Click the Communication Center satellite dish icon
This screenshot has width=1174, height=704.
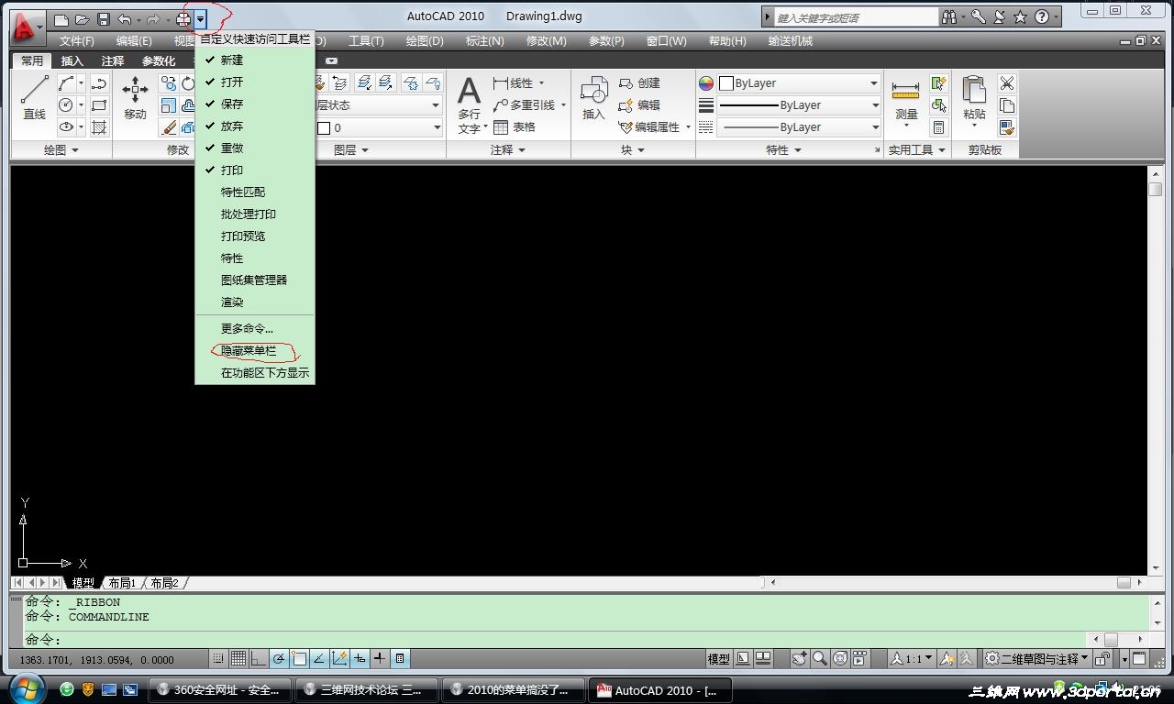pyautogui.click(x=1000, y=16)
